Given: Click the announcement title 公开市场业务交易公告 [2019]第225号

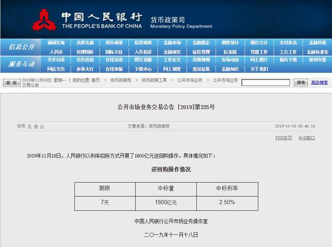Looking at the screenshot, I should [x=166, y=107].
